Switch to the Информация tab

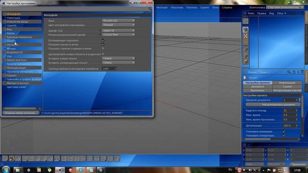coord(287,83)
